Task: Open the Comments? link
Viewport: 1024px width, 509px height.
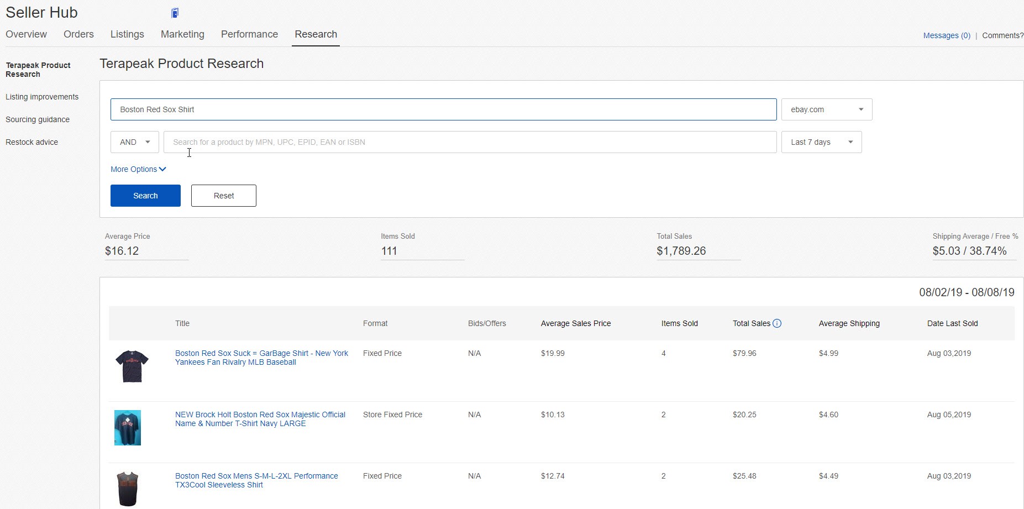Action: point(1002,35)
